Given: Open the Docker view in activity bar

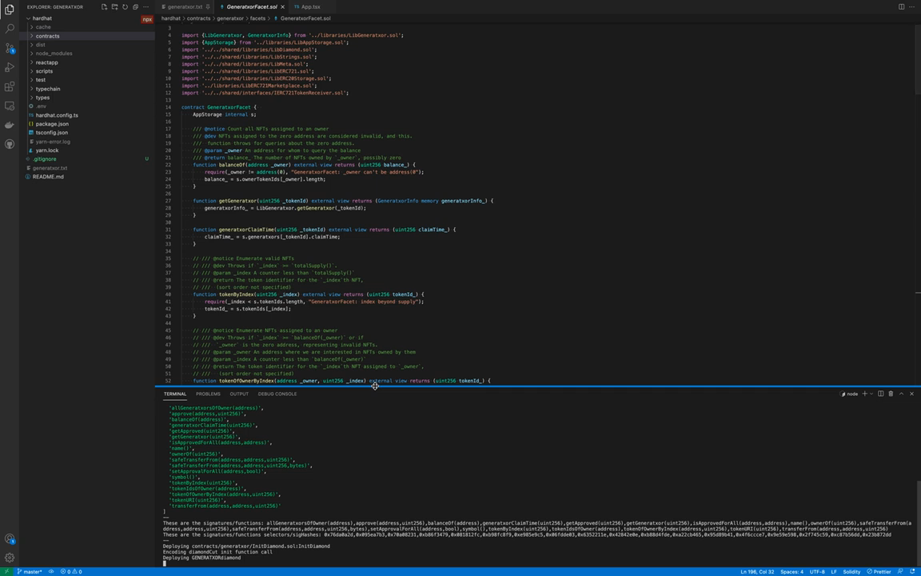Looking at the screenshot, I should 10,125.
